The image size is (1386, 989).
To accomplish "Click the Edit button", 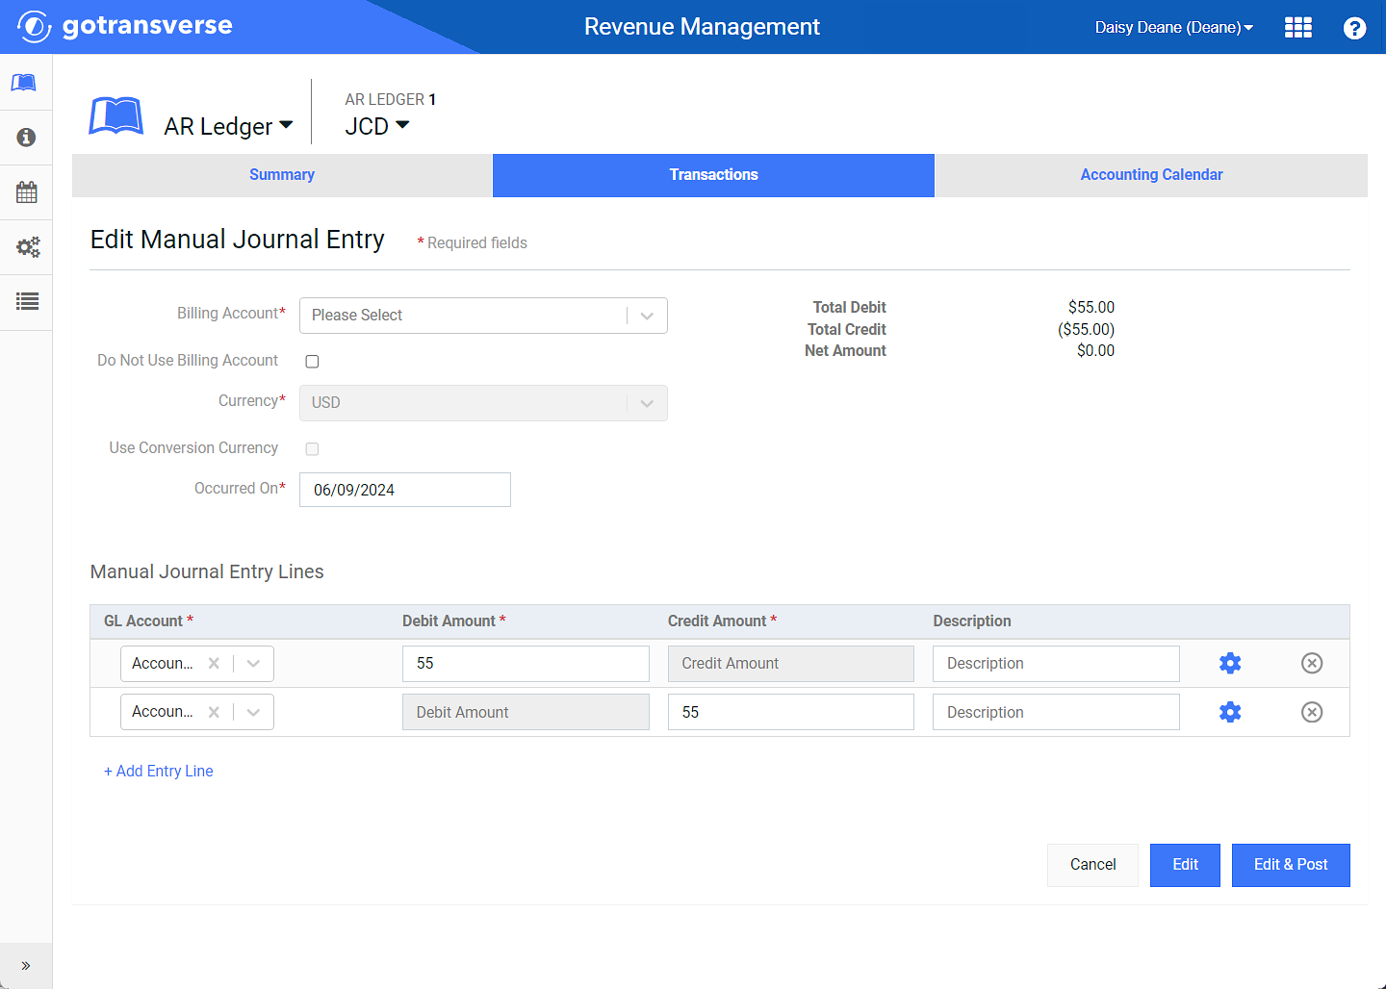I will (x=1185, y=865).
